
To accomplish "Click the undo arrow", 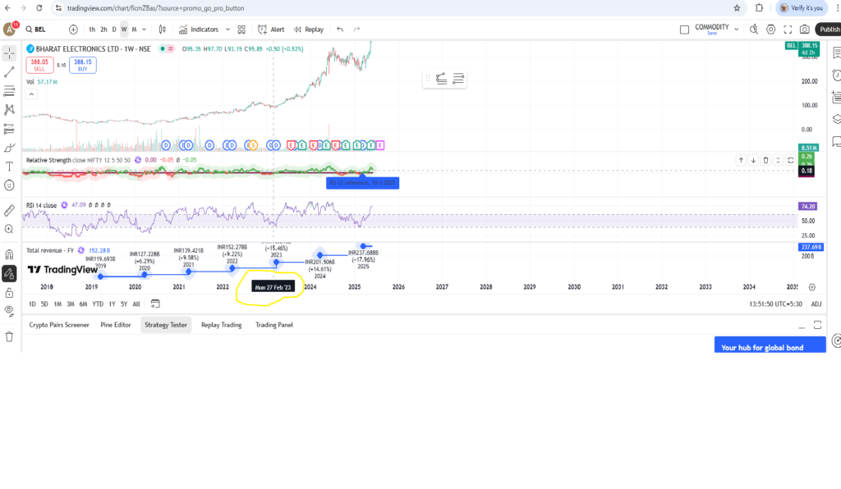I will coord(340,30).
